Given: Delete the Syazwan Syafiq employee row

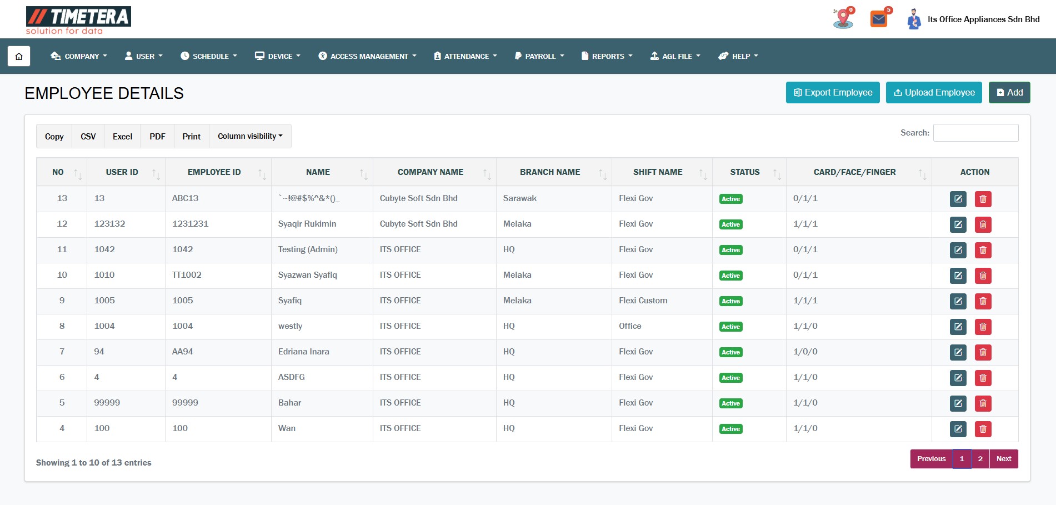Looking at the screenshot, I should [x=983, y=276].
